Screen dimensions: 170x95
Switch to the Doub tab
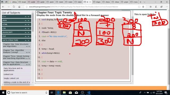pos(22,2)
